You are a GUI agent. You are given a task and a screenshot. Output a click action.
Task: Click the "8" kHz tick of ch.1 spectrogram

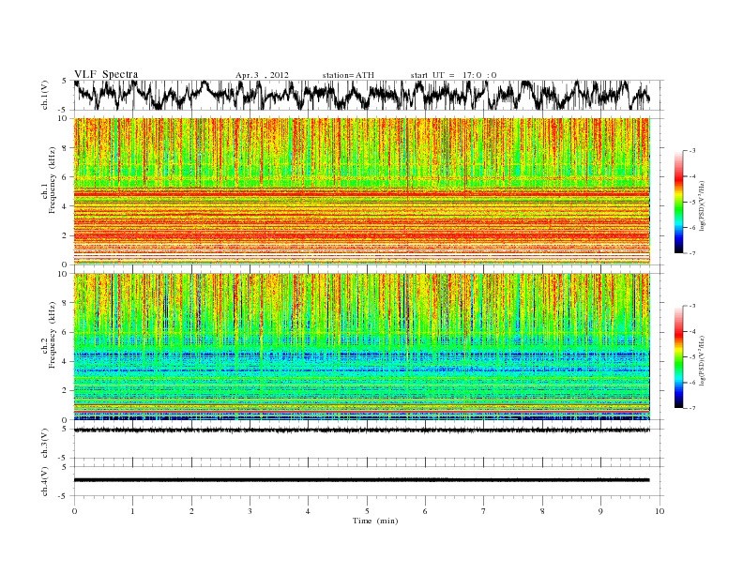coord(66,148)
